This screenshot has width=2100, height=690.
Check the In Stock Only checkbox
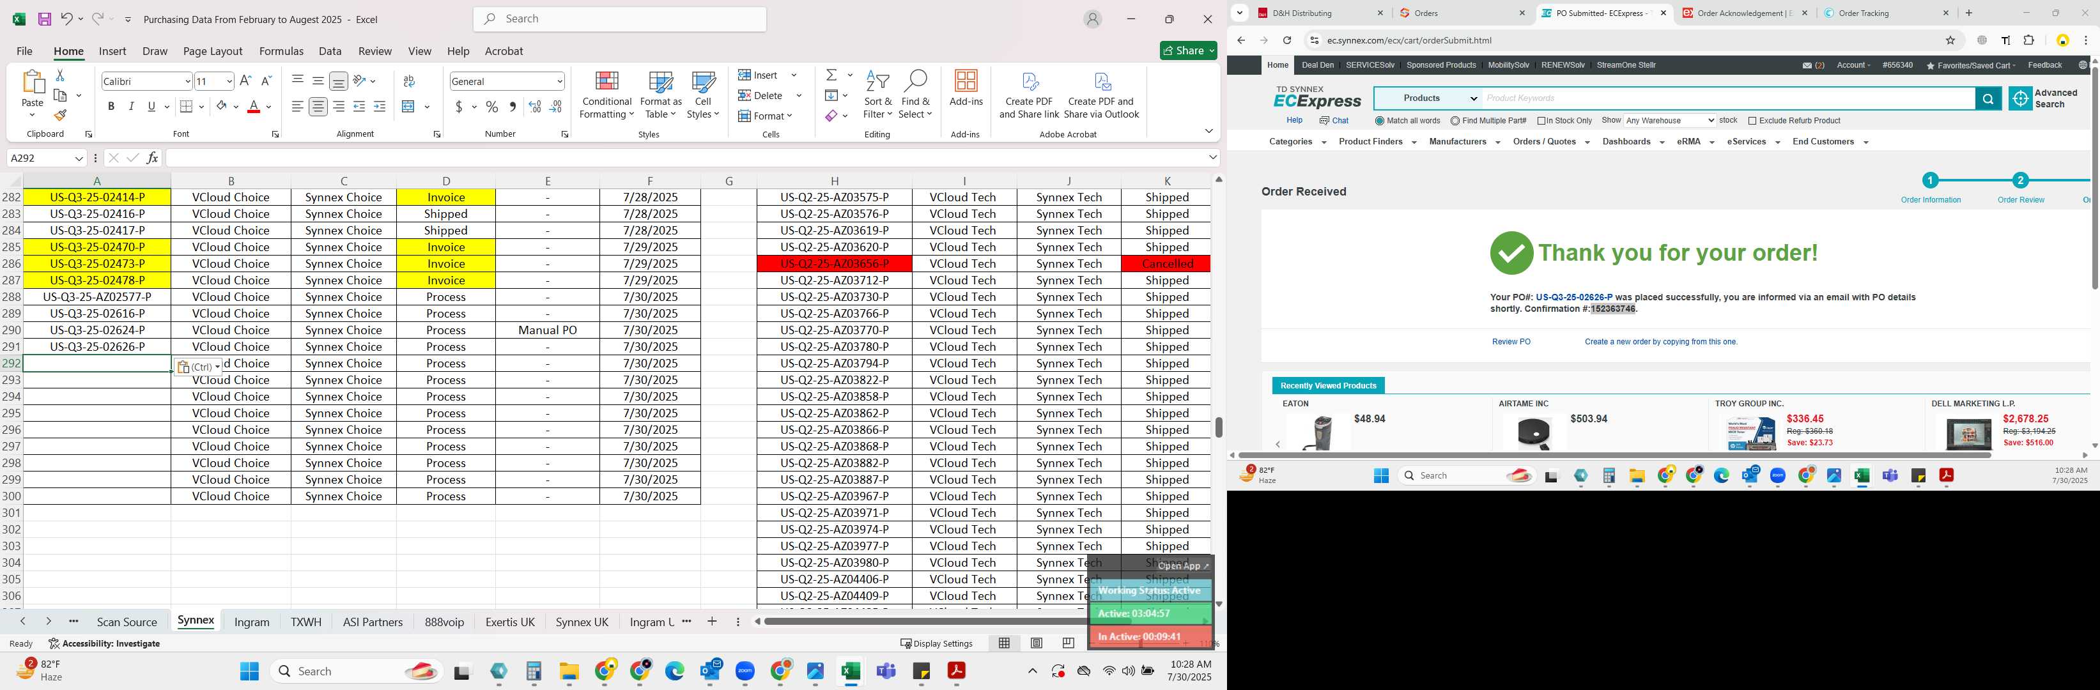[1541, 121]
